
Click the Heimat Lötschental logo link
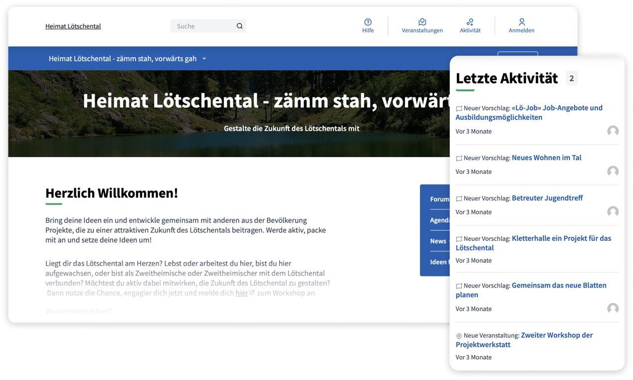pos(73,26)
